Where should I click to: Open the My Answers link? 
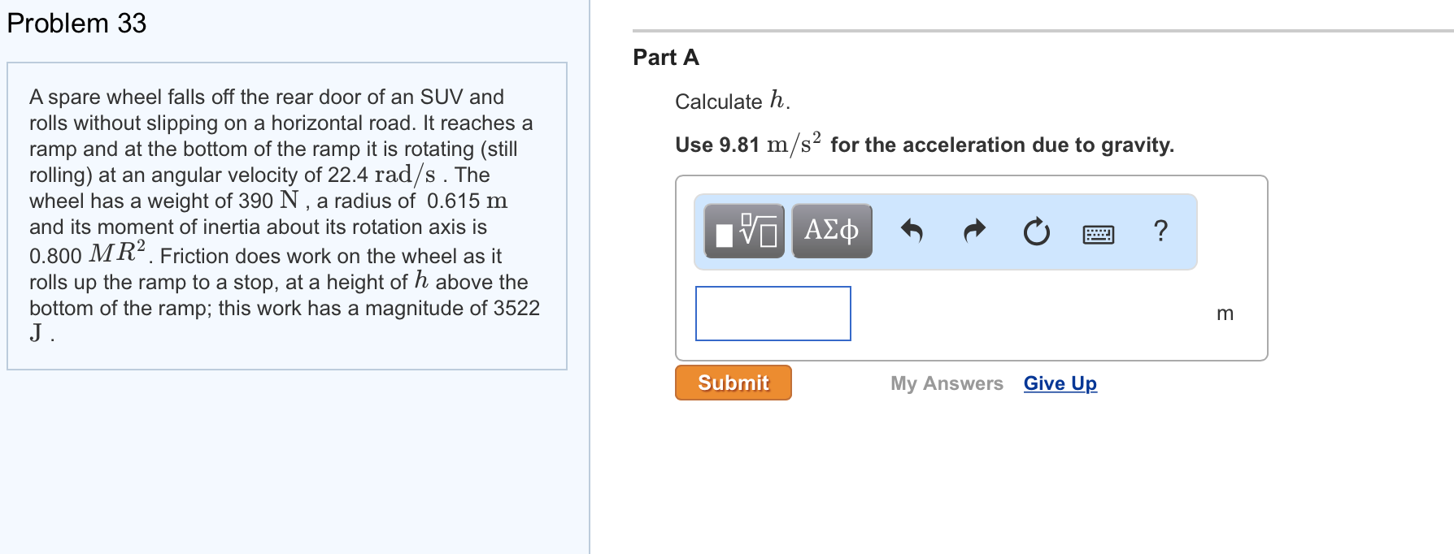(x=947, y=383)
